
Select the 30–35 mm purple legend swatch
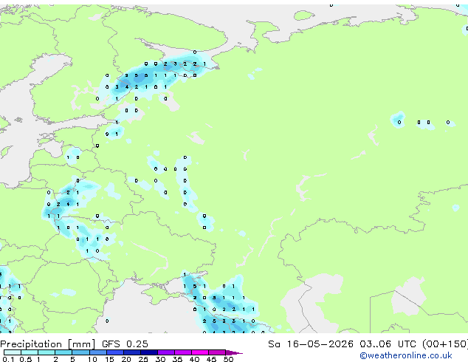(165, 352)
